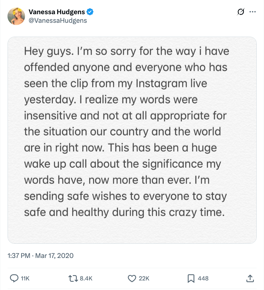Viewport: 264px width, 290px height.
Task: Click the 11K replies count
Action: 25,278
